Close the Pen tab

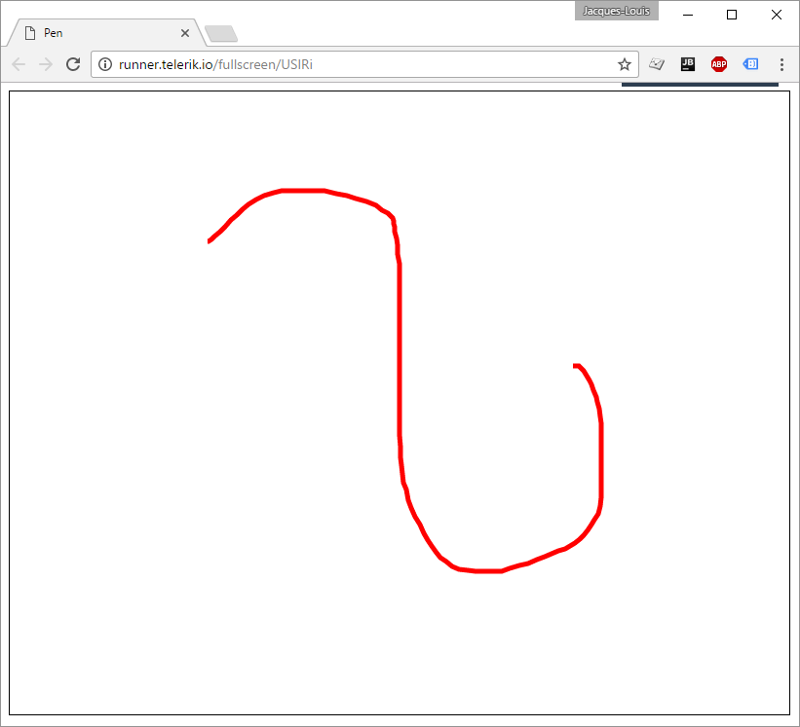pos(185,33)
